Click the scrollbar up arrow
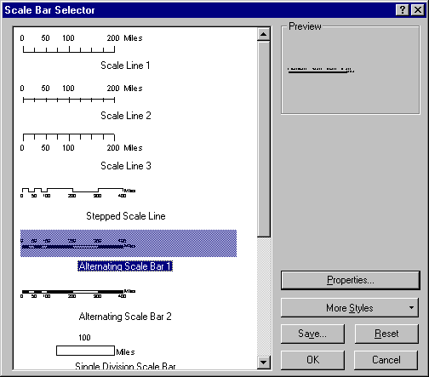The height and width of the screenshot is (377, 429). point(264,34)
